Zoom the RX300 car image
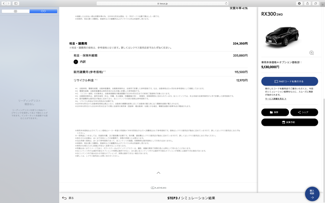The image size is (325, 203). [312, 53]
